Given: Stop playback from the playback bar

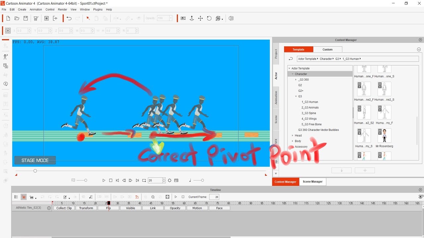Looking at the screenshot, I should [x=111, y=180].
